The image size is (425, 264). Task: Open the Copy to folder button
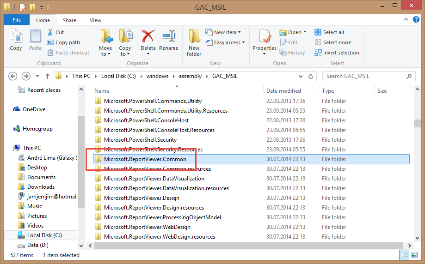[x=125, y=43]
